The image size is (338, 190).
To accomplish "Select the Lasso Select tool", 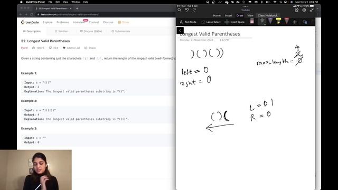I will [211, 22].
